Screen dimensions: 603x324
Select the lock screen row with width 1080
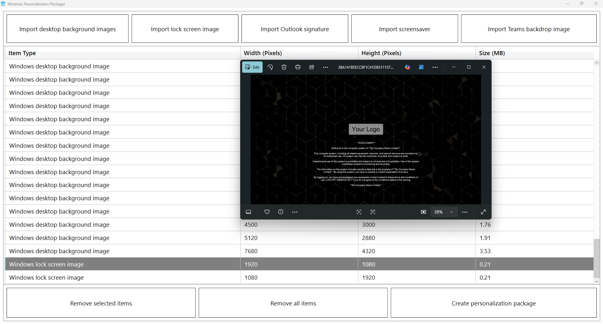(x=299, y=277)
